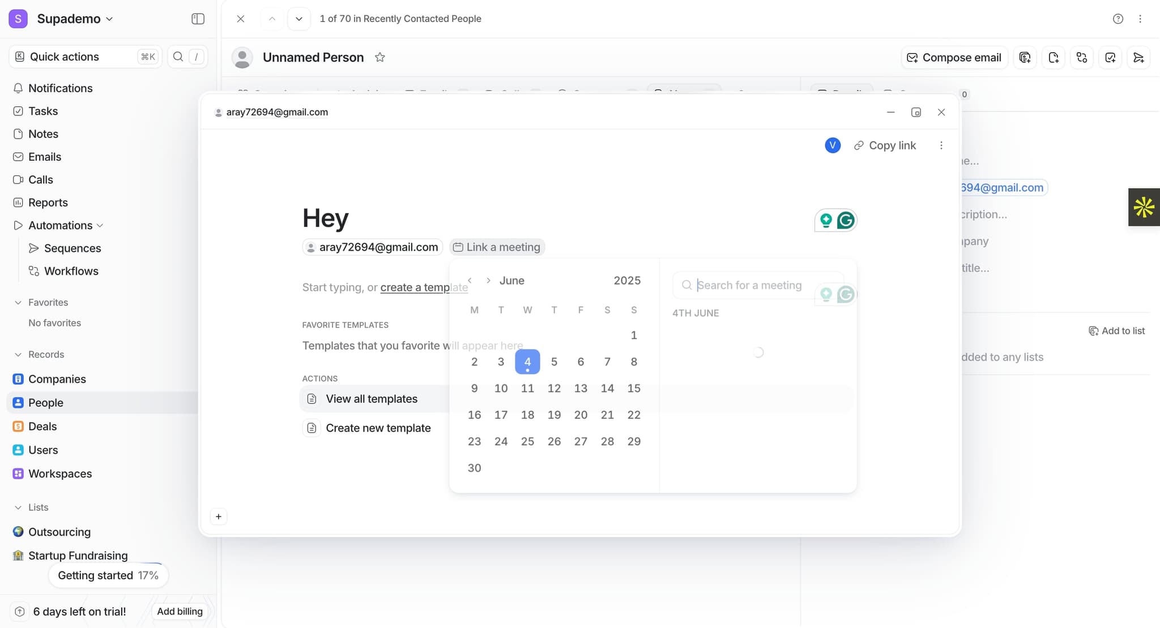Click the plus button at note bottom
The image size is (1160, 628).
click(219, 517)
